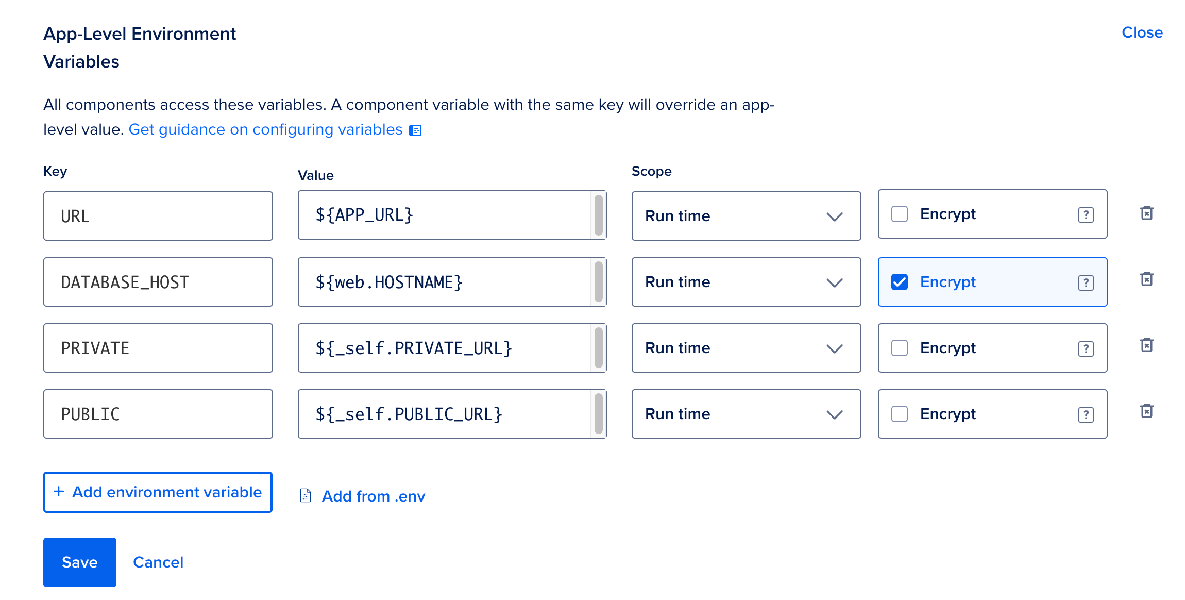1185x600 pixels.
Task: Delete the URL environment variable row
Action: 1147,213
